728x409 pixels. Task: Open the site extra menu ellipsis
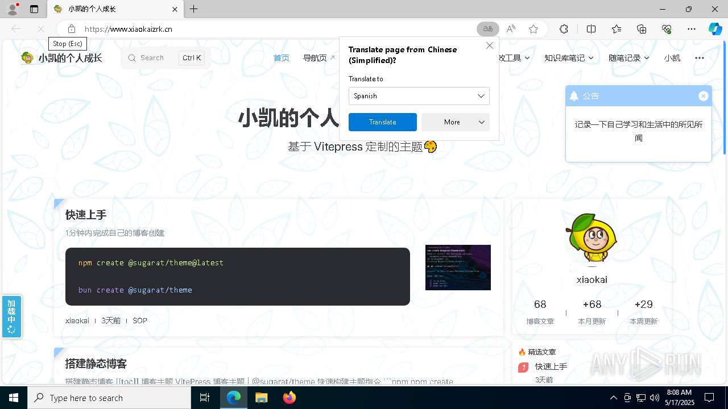tap(700, 58)
